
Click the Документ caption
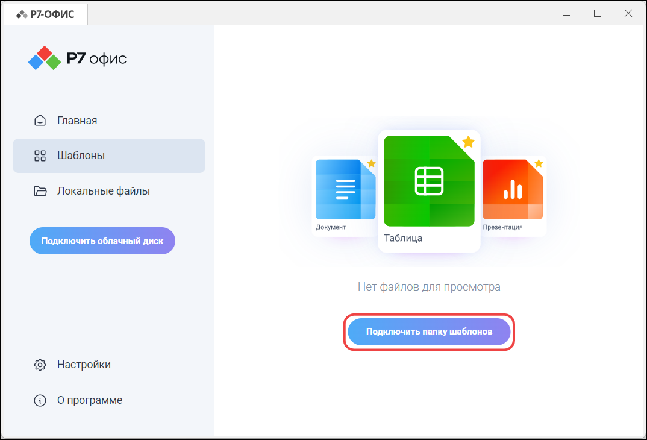[331, 227]
